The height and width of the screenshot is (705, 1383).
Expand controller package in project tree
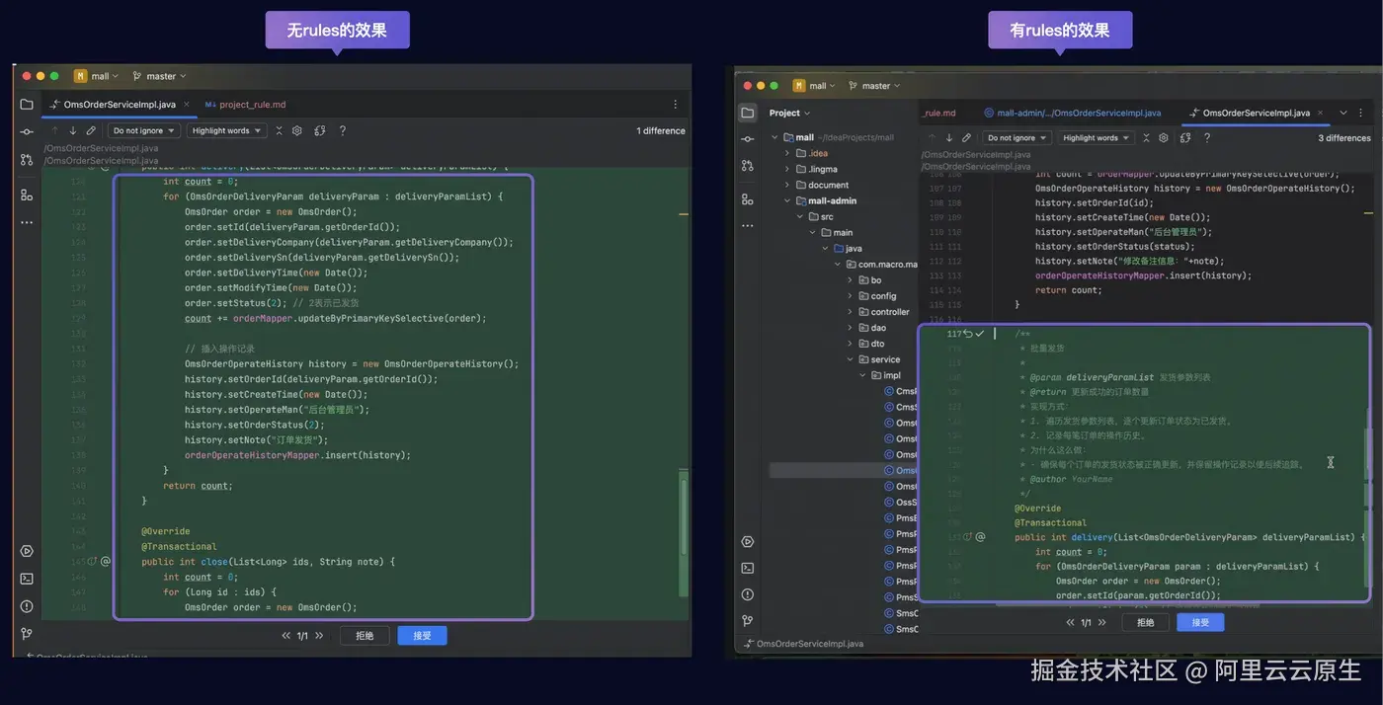coord(850,312)
